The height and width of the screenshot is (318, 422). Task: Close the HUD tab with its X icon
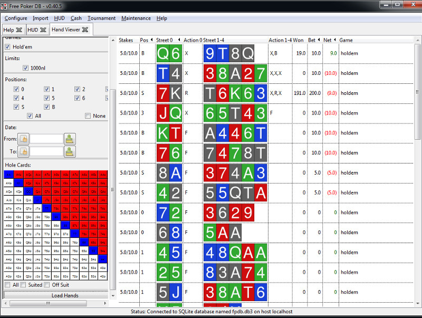43,30
